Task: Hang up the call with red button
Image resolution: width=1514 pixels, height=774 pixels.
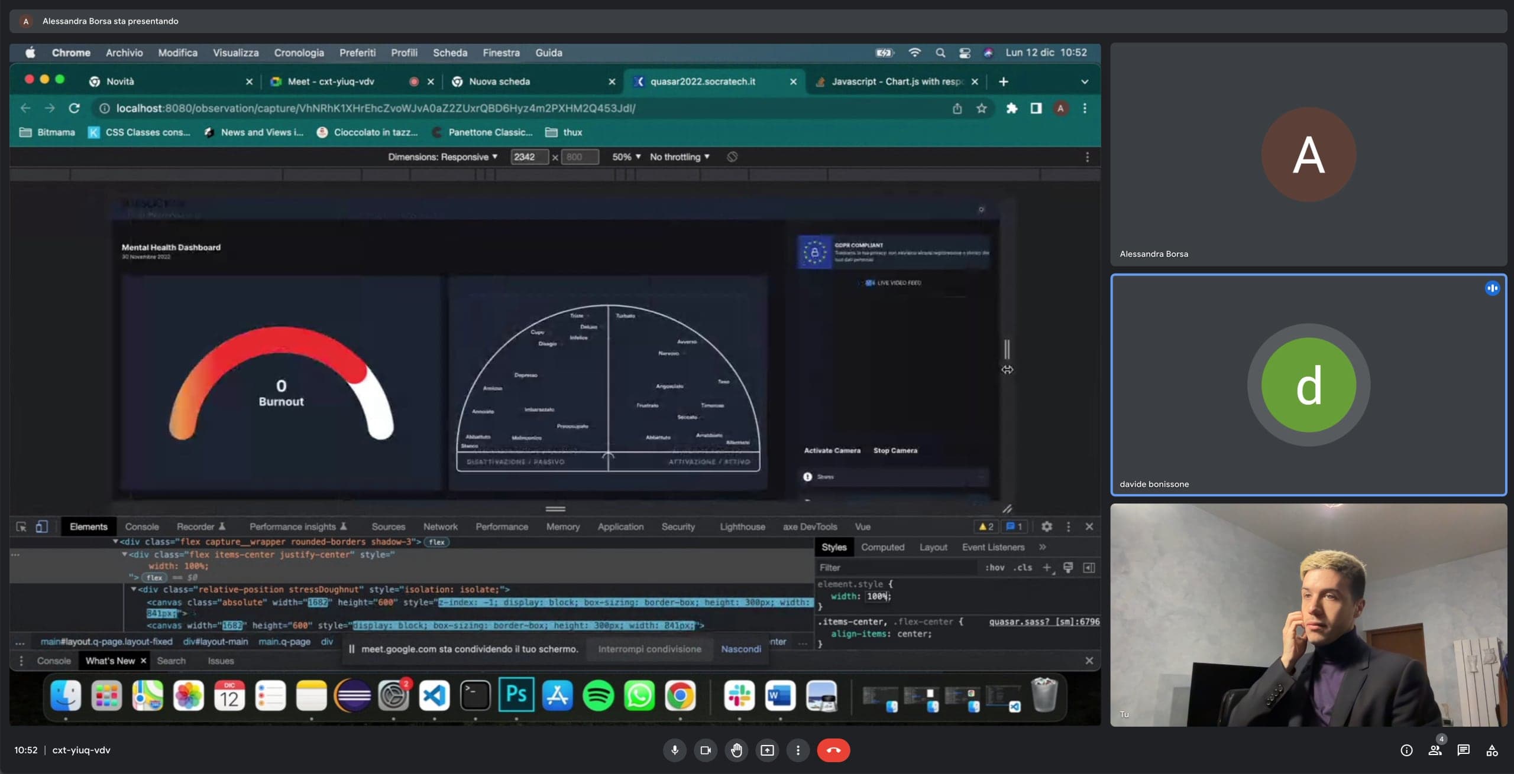Action: 833,750
